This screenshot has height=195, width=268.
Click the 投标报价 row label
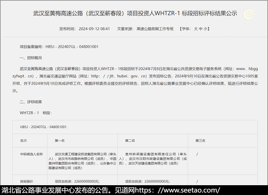point(26,181)
